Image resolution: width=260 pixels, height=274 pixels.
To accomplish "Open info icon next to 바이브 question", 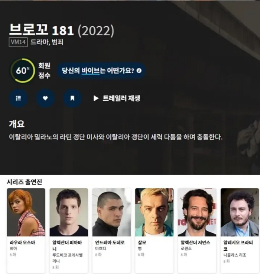I will pyautogui.click(x=139, y=71).
